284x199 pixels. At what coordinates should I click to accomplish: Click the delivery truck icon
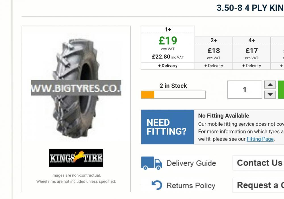pyautogui.click(x=151, y=163)
